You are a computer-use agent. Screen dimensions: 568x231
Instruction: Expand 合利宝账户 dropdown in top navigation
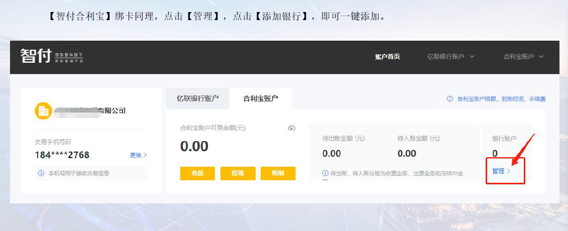(x=523, y=57)
